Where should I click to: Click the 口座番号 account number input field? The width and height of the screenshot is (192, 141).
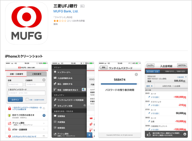point(35,84)
